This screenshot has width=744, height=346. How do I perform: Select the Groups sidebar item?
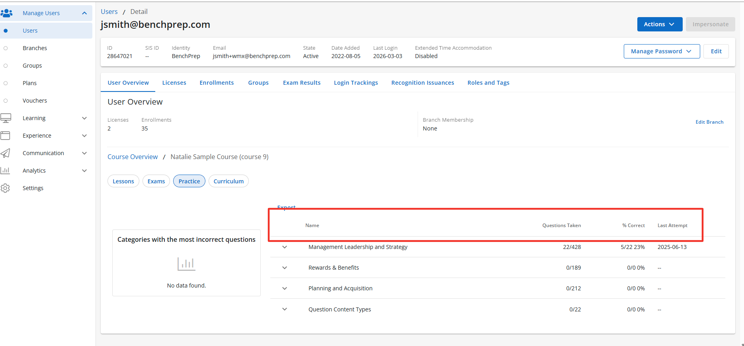[x=32, y=66]
